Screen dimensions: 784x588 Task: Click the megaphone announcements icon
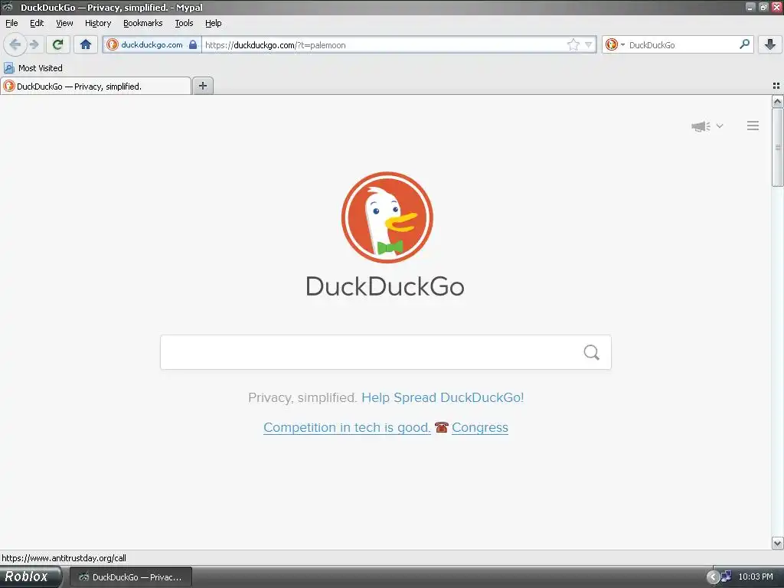tap(701, 126)
